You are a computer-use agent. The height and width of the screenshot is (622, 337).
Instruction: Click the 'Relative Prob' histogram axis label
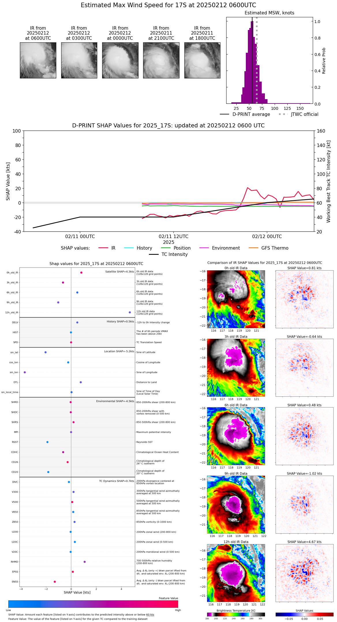(324, 61)
